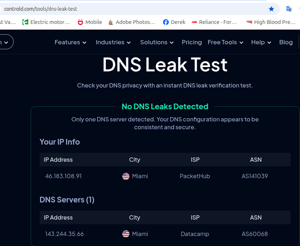The width and height of the screenshot is (300, 246).
Task: Click the DNS server IP 143.244.35.66
Action: 64,234
